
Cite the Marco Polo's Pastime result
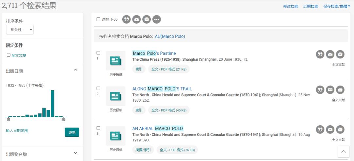[320, 54]
